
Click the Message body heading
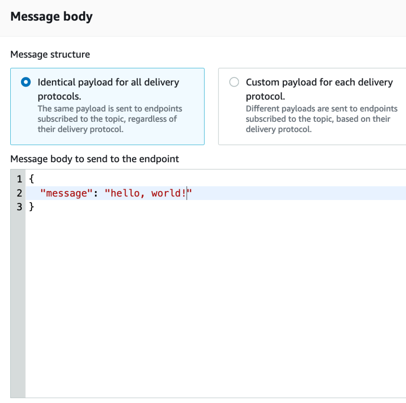tap(52, 17)
